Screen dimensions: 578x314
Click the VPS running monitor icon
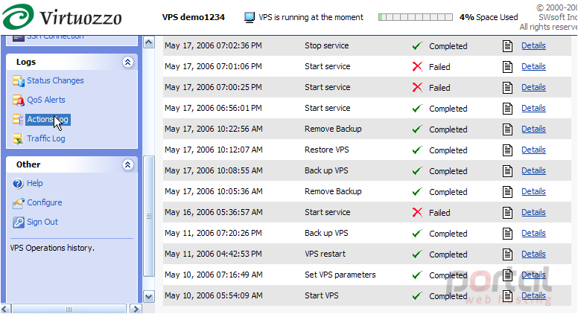pyautogui.click(x=250, y=17)
